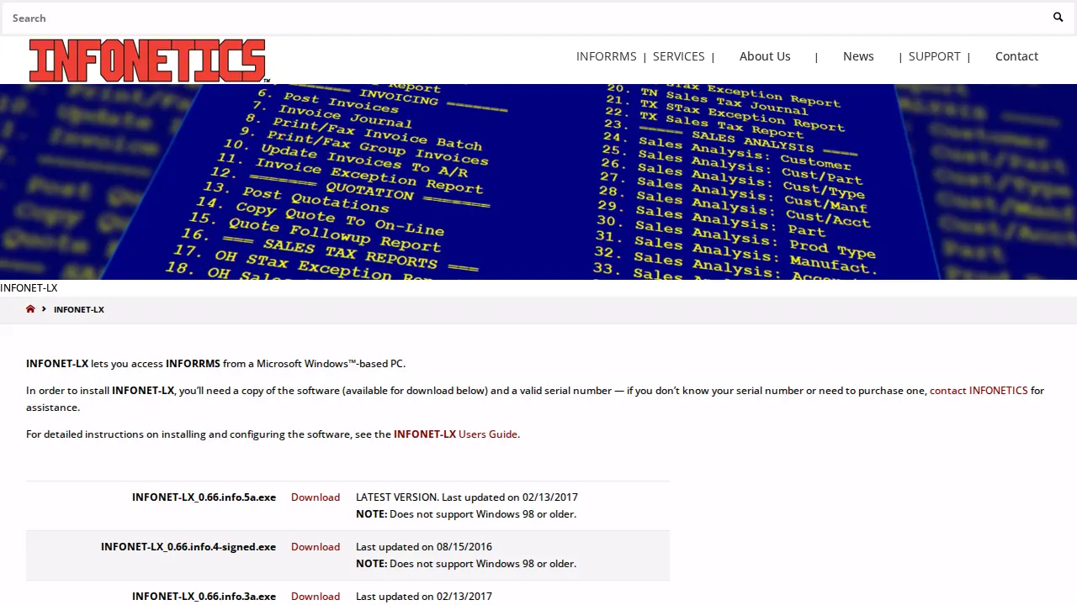Download INFONET-LX_0.66.info.5a.exe
Image resolution: width=1077 pixels, height=605 pixels.
[x=316, y=497]
